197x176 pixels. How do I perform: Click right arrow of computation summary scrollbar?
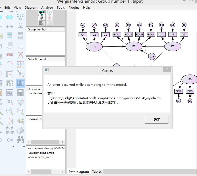pyautogui.click(x=63, y=142)
